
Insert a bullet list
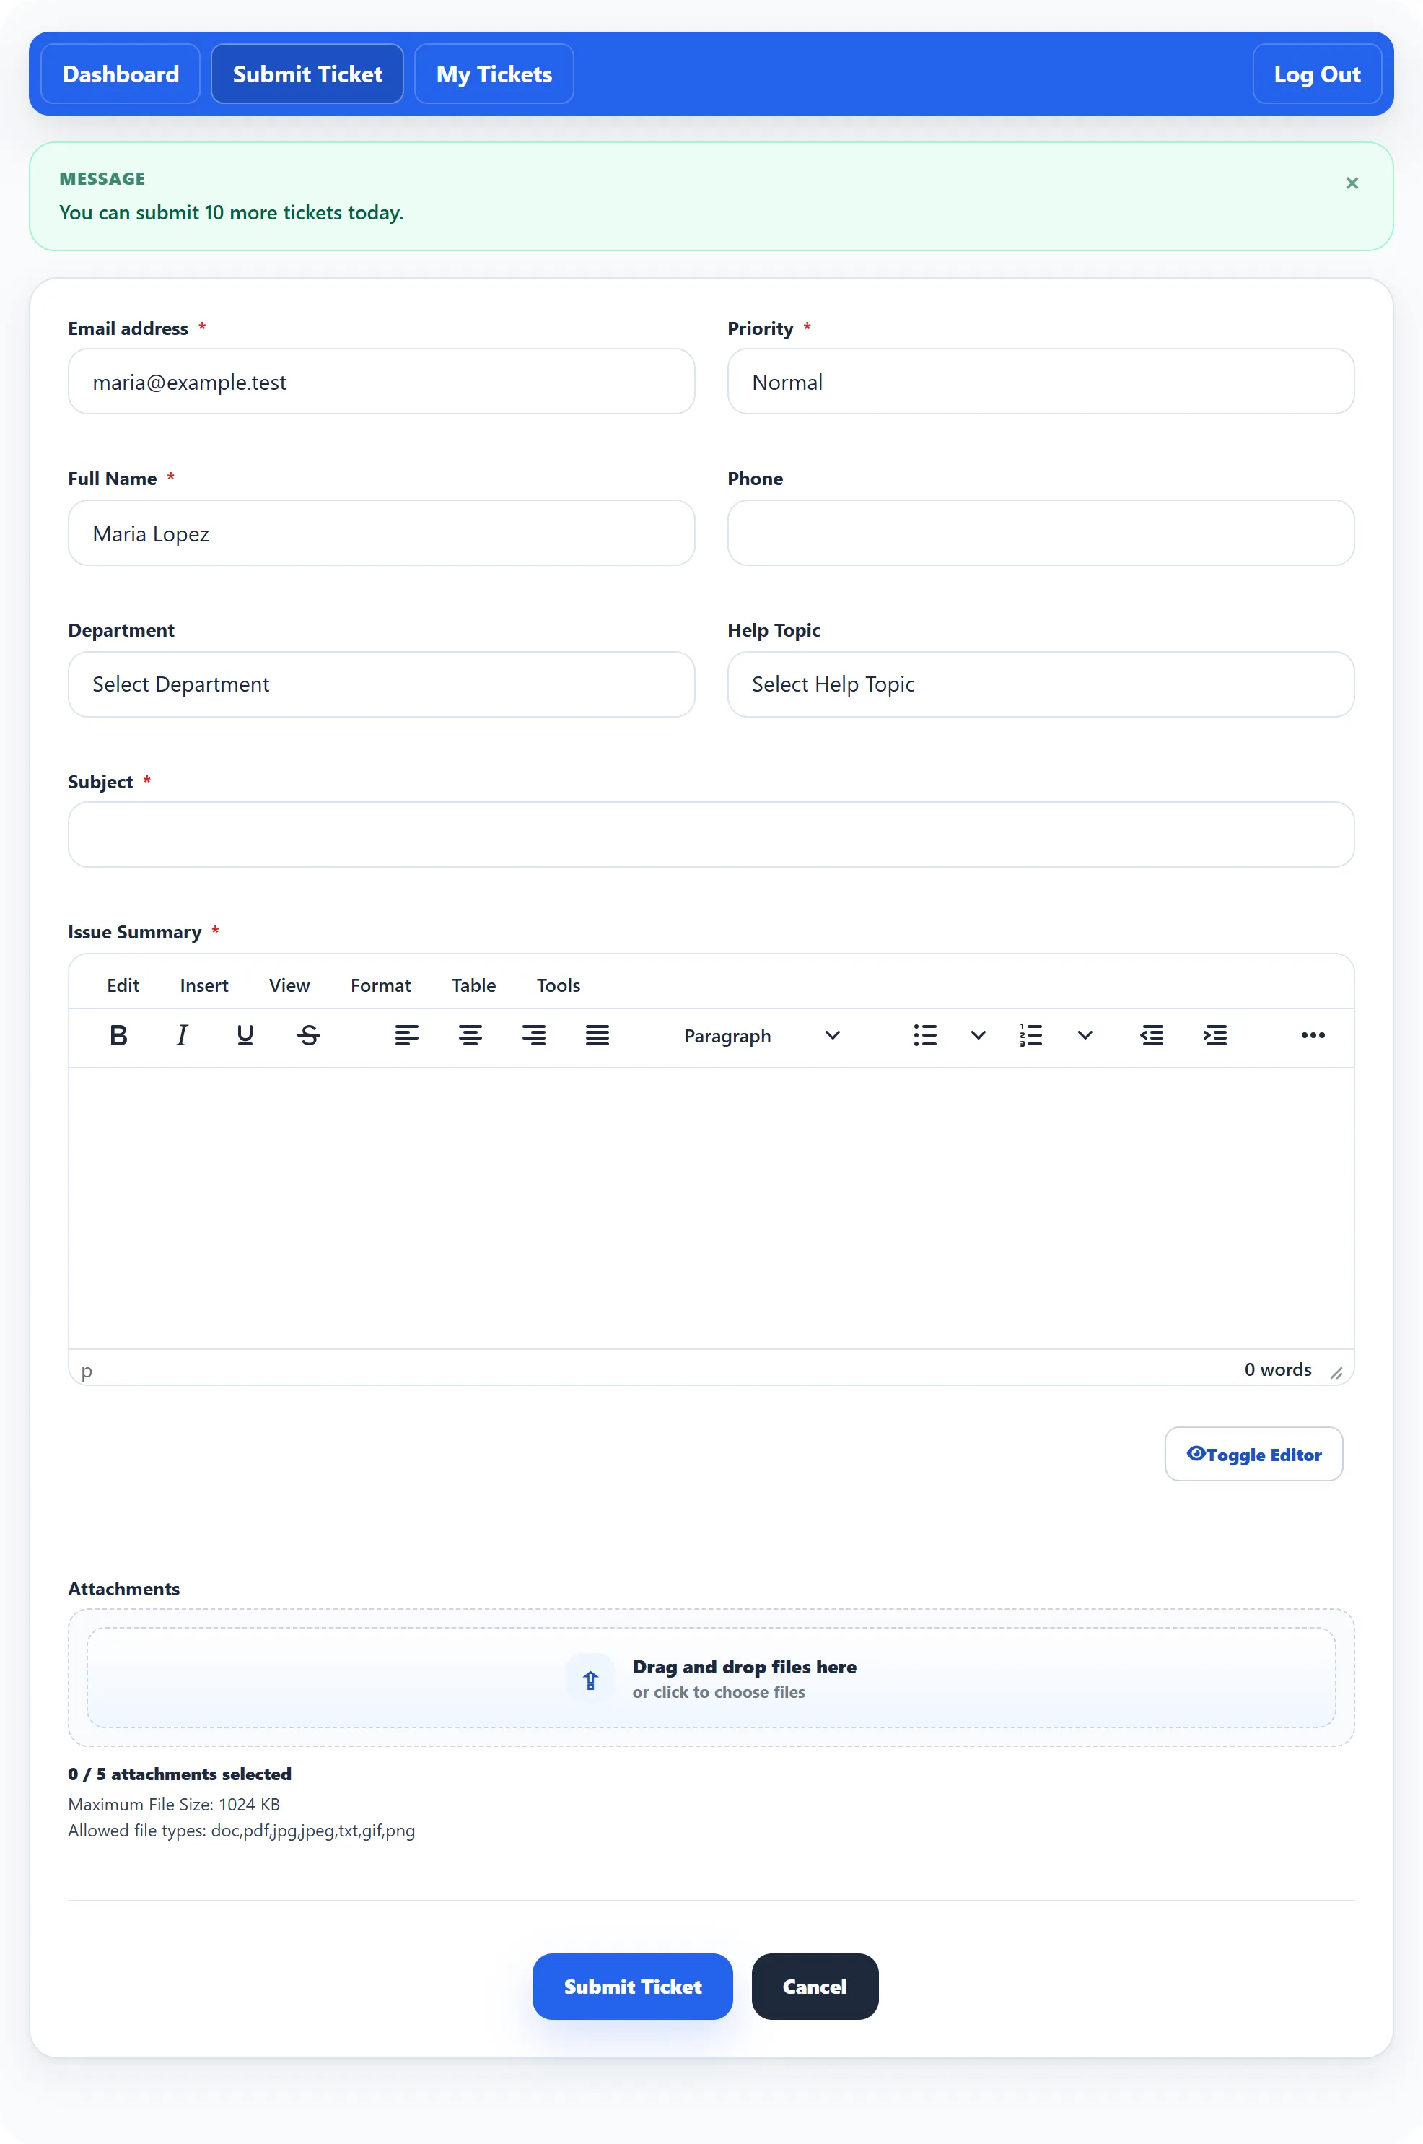(925, 1034)
